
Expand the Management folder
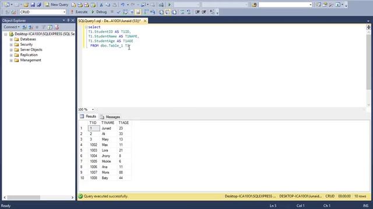11,60
